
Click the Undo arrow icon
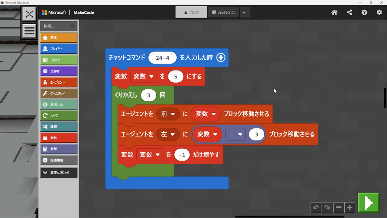click(x=316, y=207)
